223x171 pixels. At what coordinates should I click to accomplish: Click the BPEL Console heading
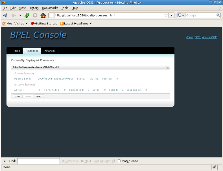[x=38, y=35]
